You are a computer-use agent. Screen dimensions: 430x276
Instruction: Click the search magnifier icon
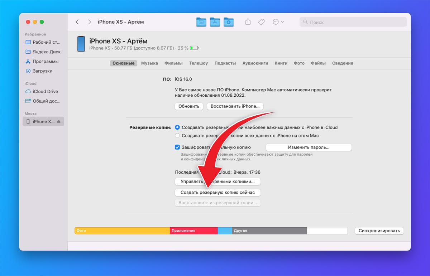click(x=305, y=22)
